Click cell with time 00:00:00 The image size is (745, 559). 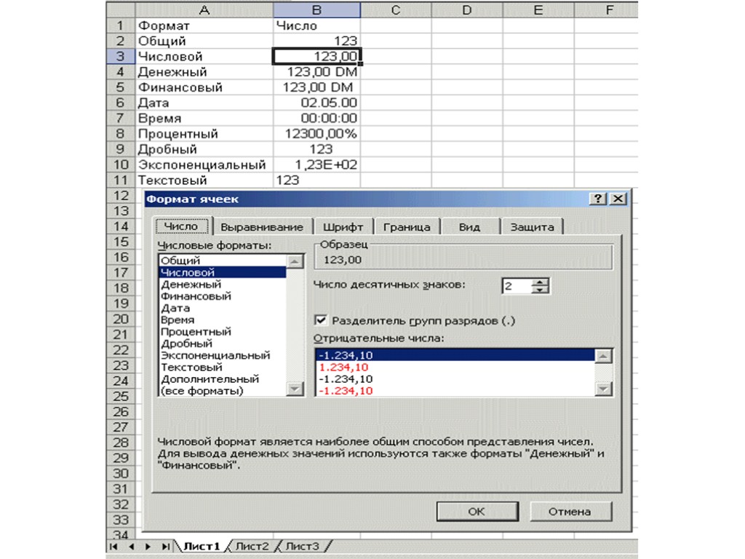coord(317,118)
